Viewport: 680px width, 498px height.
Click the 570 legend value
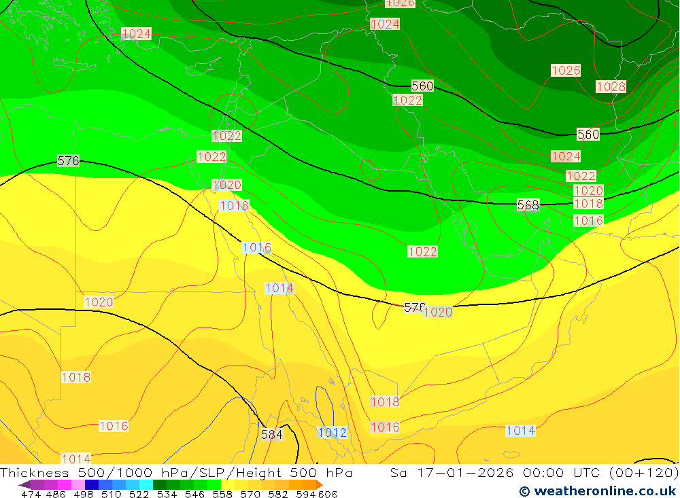point(250,494)
